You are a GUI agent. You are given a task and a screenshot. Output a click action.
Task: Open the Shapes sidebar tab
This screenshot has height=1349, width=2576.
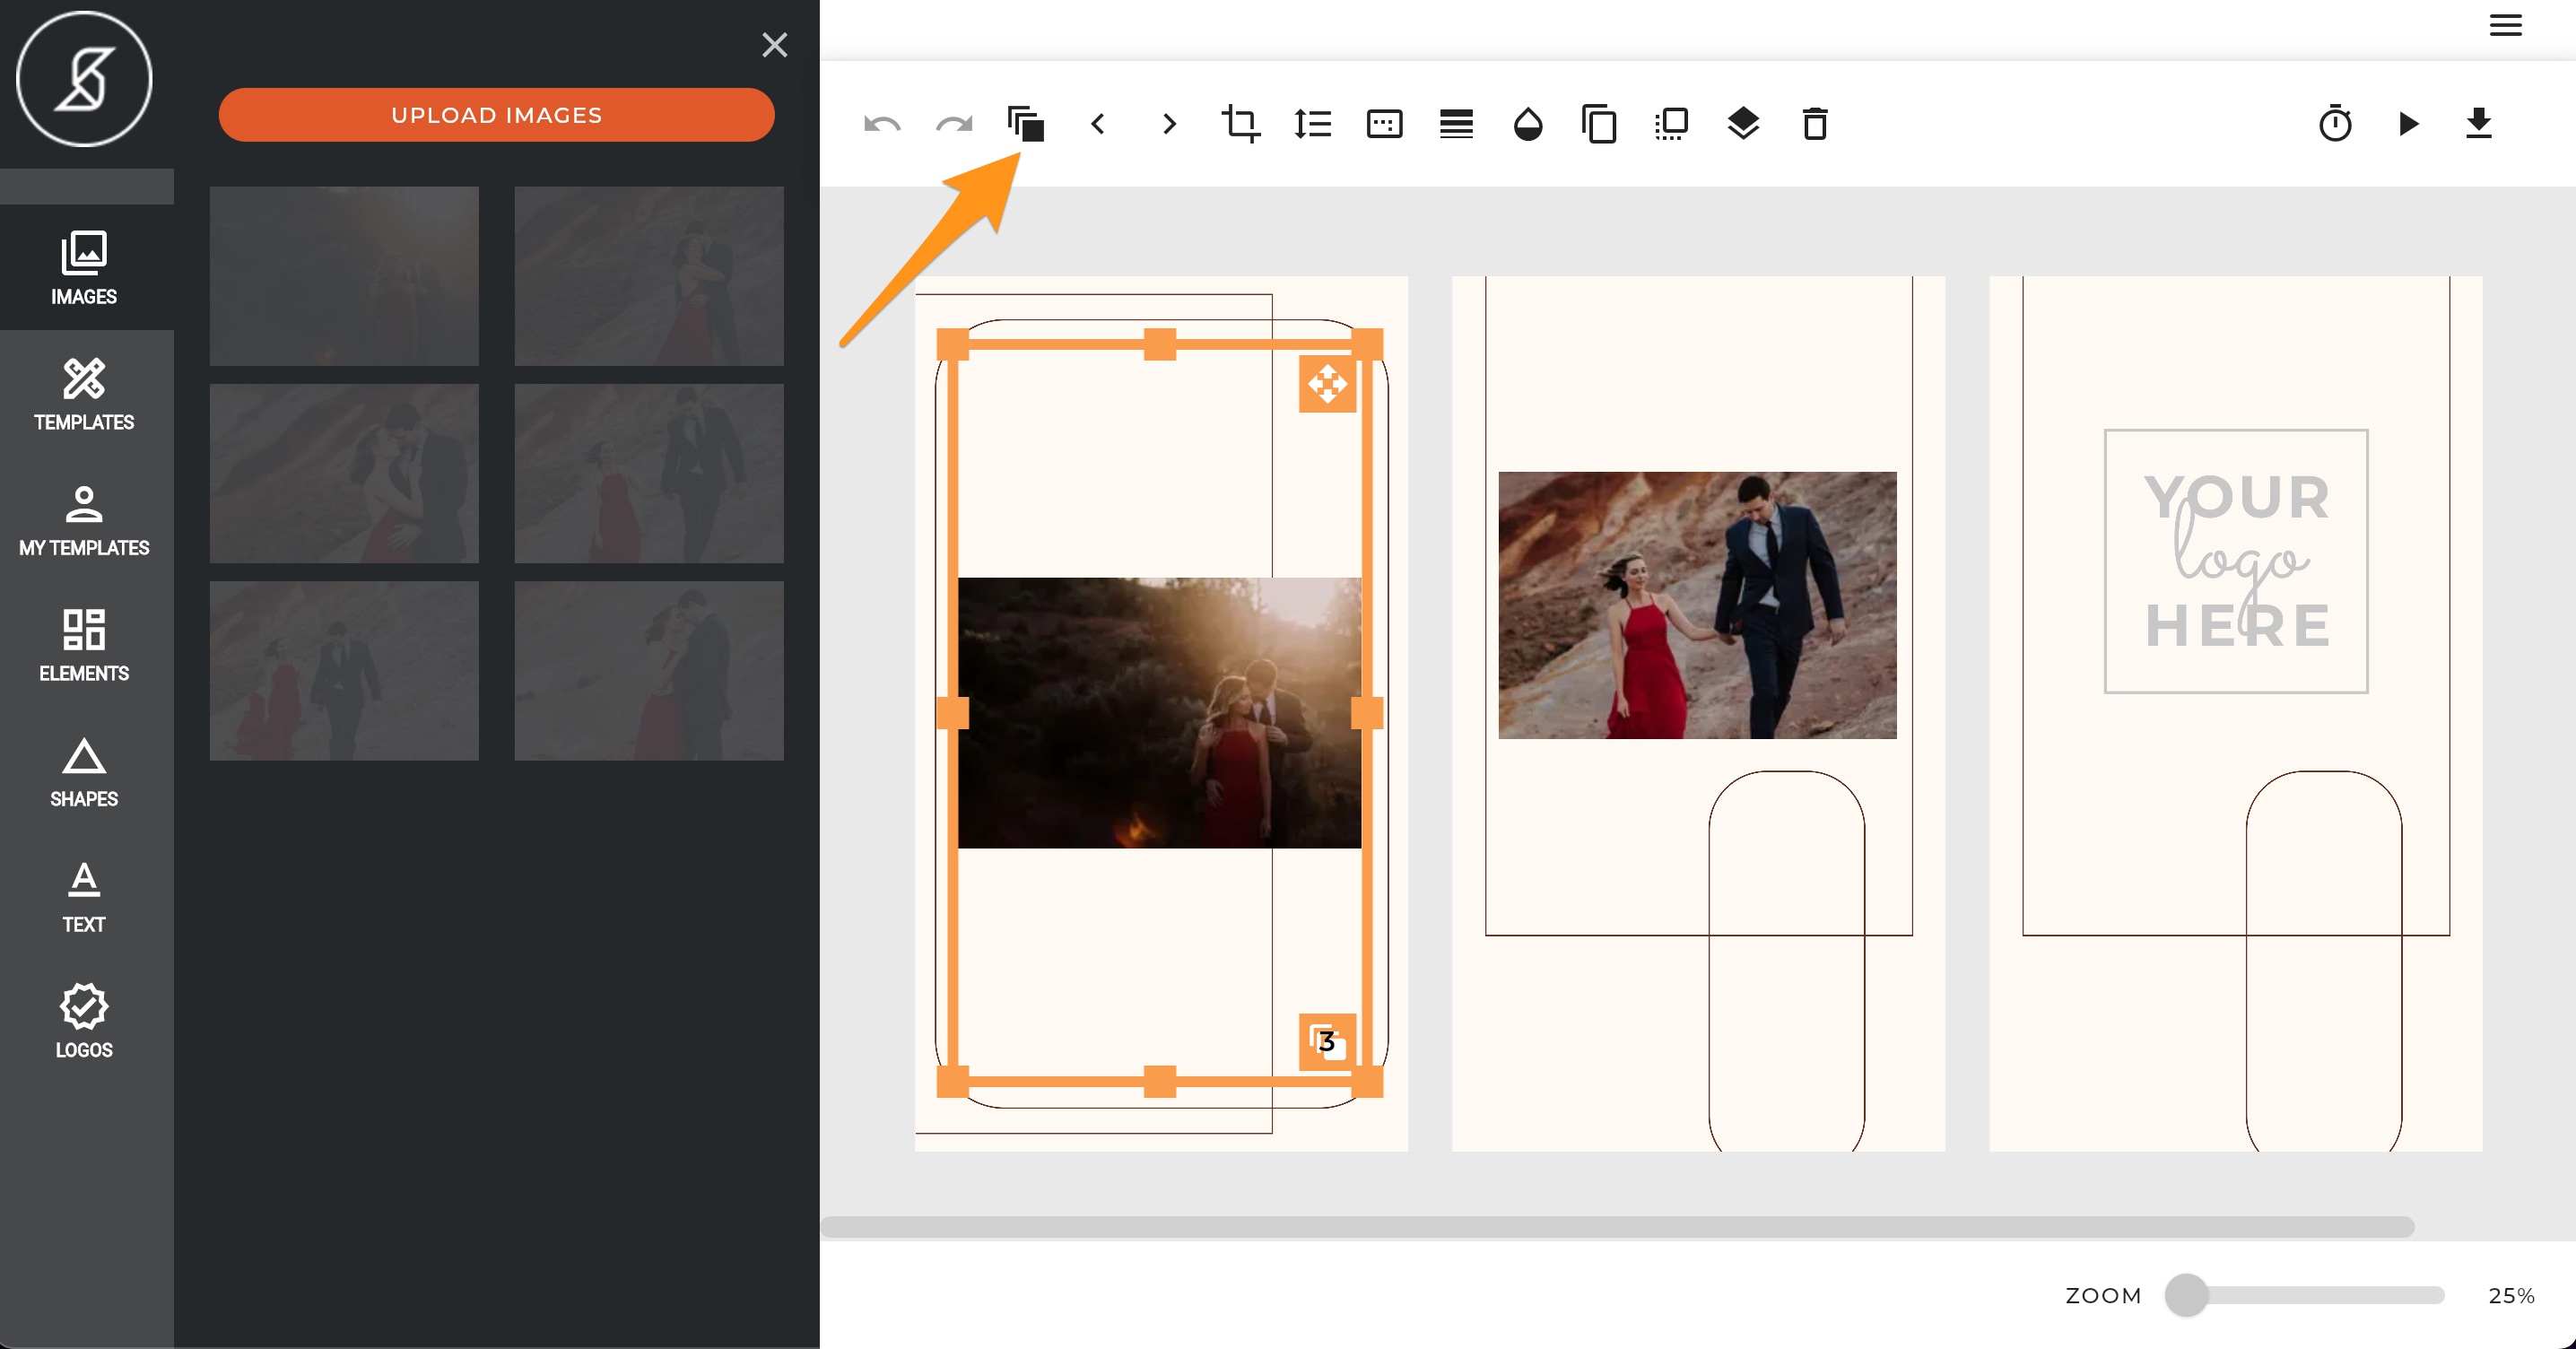pos(84,771)
